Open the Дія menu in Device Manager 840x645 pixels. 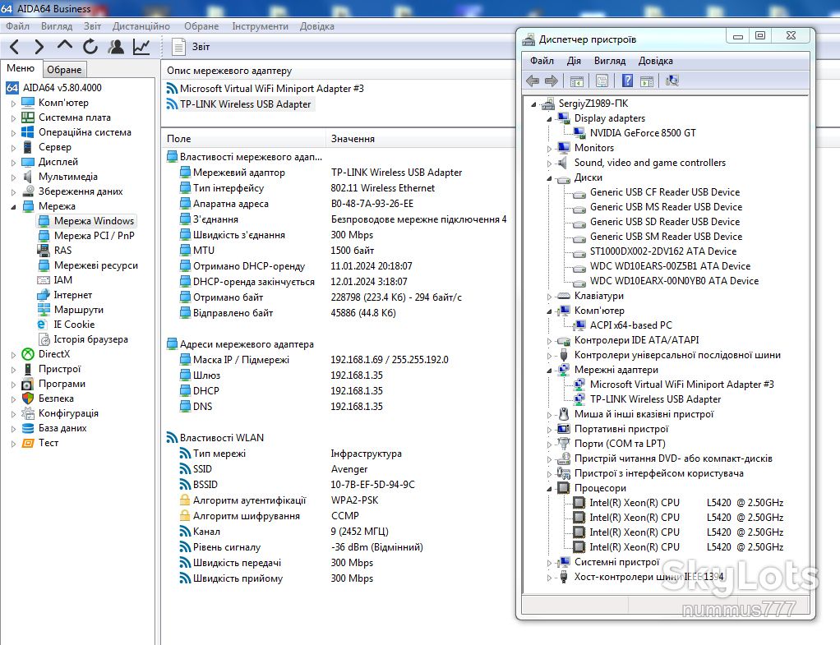click(x=574, y=61)
